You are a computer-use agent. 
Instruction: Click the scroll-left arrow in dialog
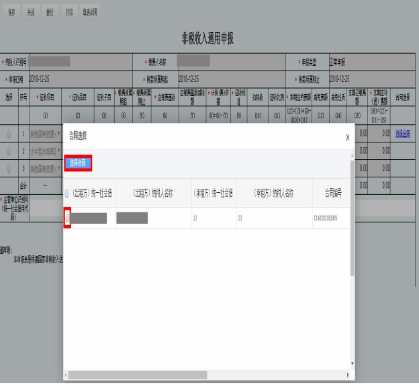tap(66, 375)
